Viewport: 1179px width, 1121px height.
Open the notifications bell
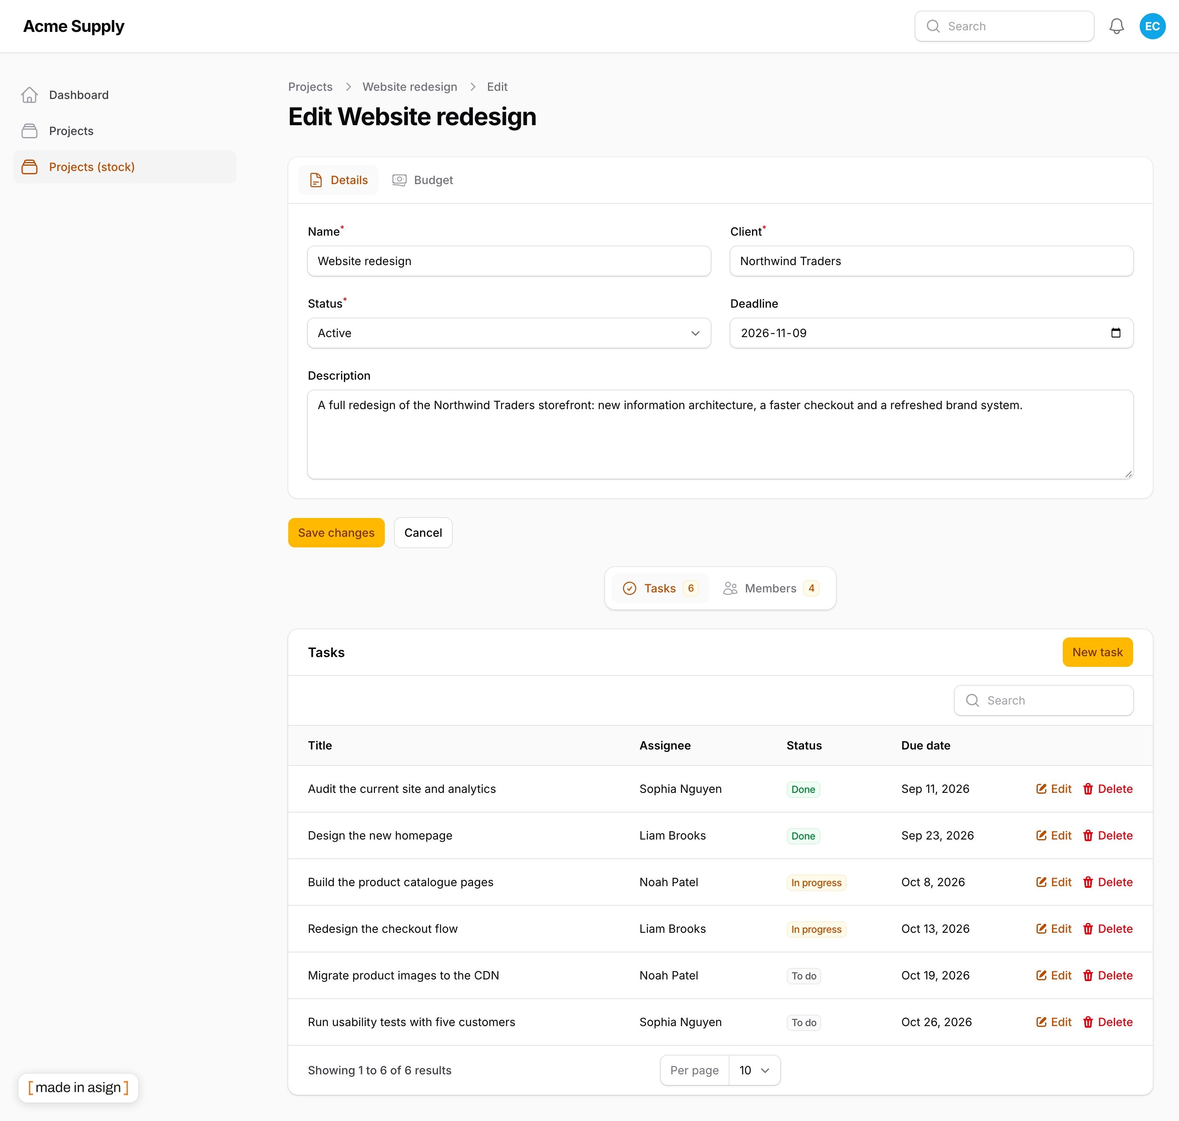click(1116, 26)
